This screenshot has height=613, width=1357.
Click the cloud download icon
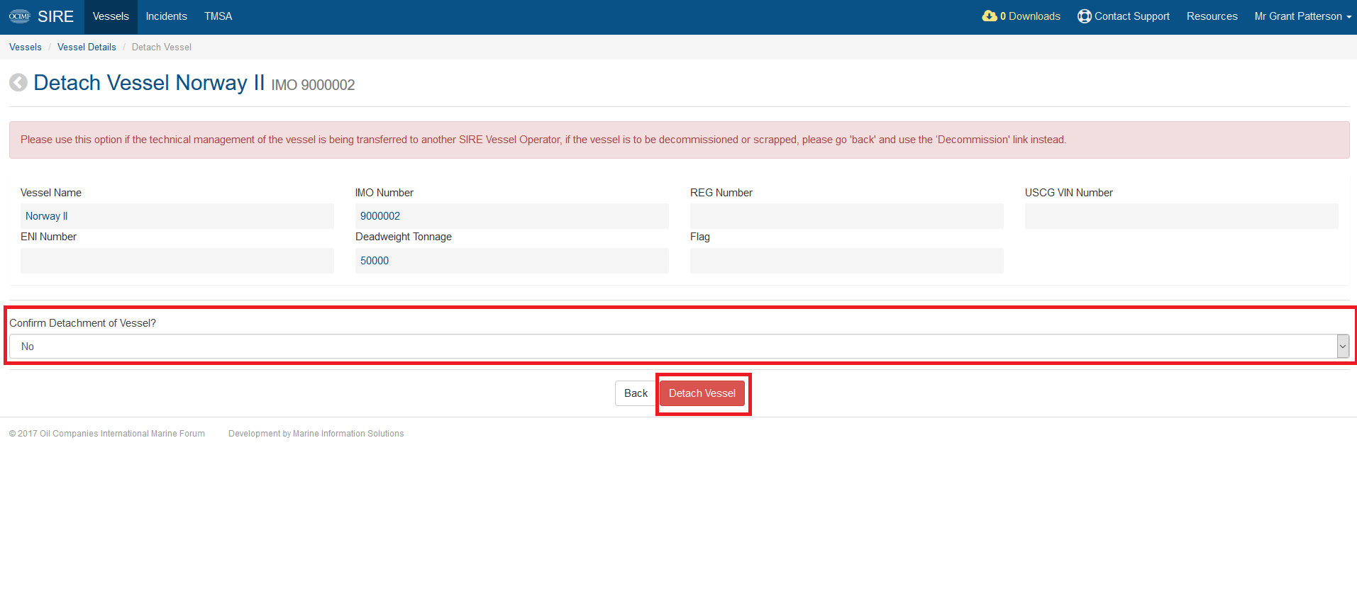tap(990, 16)
